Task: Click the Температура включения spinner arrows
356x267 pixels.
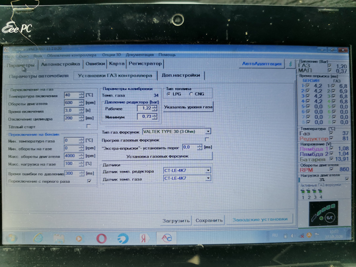Action: [82, 96]
